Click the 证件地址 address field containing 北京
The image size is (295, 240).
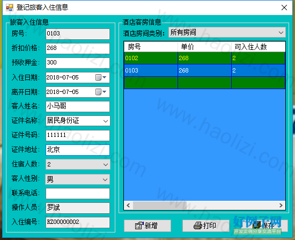[x=78, y=150]
